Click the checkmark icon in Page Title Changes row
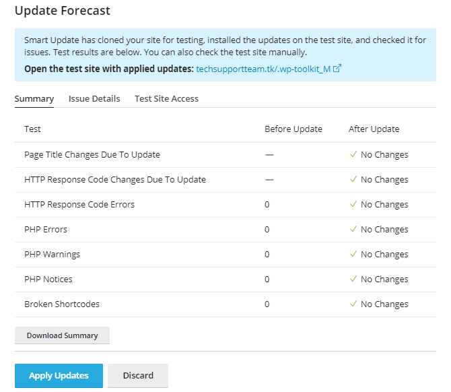The image size is (451, 392). pyautogui.click(x=353, y=154)
